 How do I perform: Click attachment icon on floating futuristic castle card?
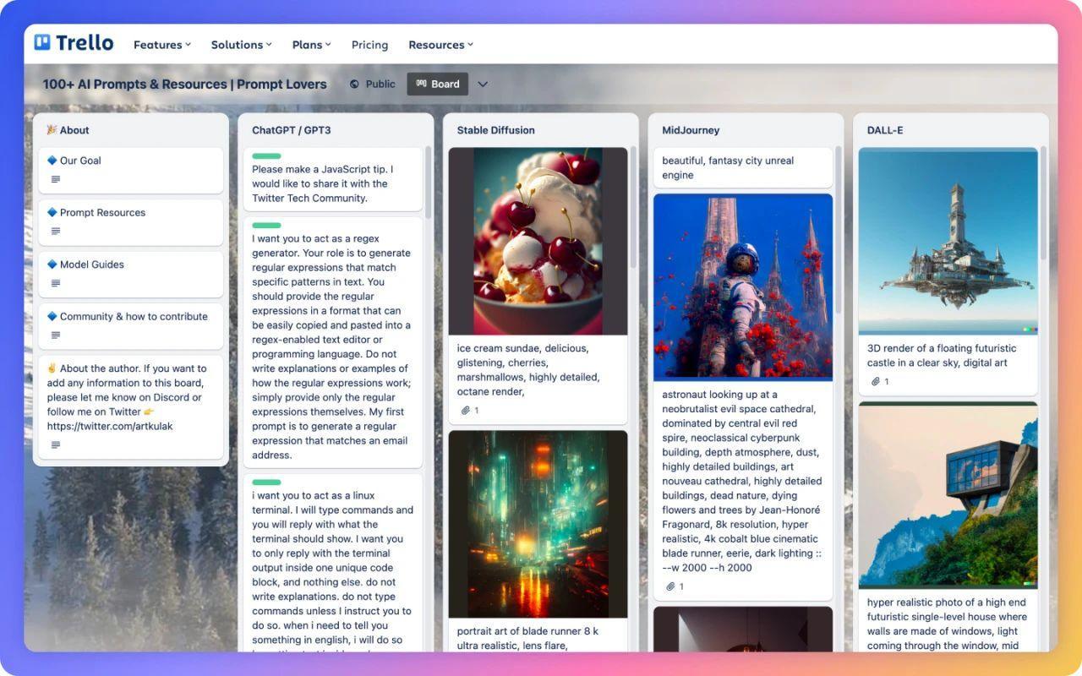[876, 382]
